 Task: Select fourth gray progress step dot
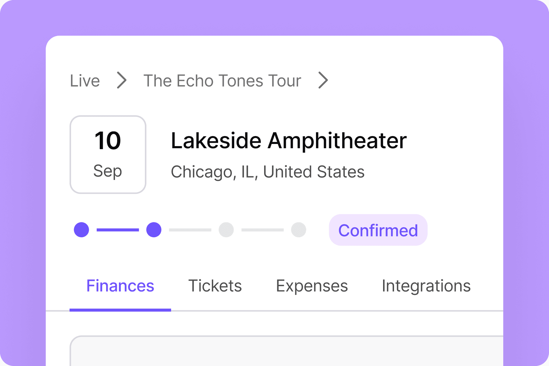pyautogui.click(x=298, y=230)
